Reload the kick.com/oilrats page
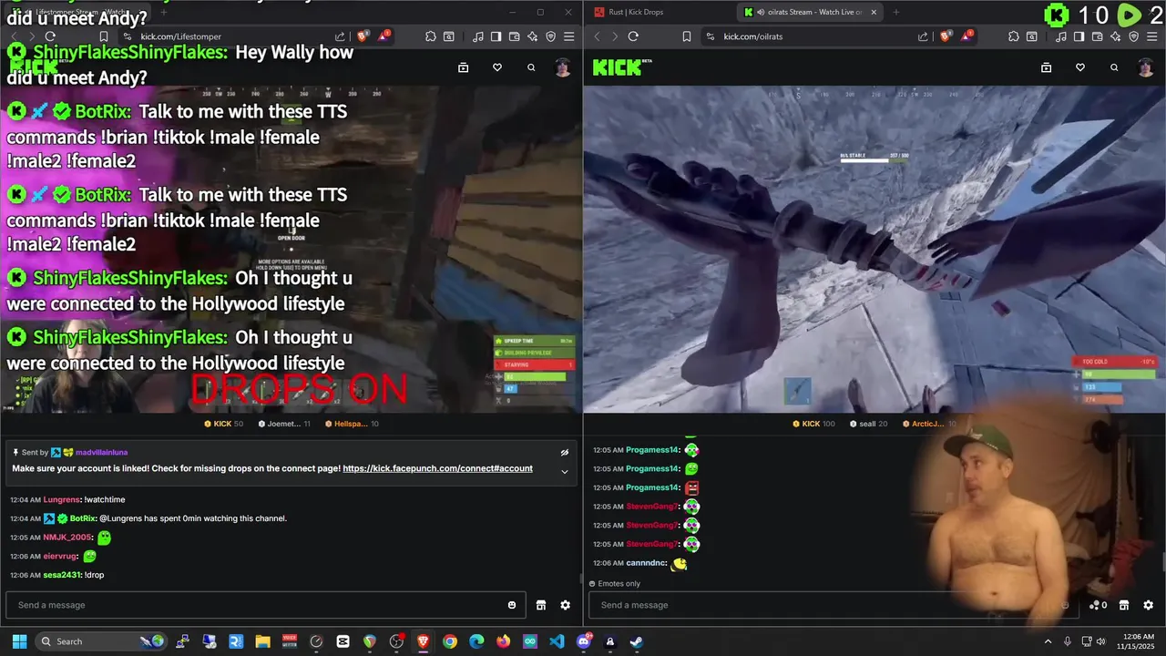The image size is (1166, 656). coord(633,36)
